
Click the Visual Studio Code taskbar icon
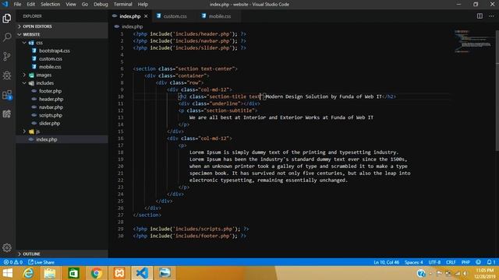click(x=142, y=273)
